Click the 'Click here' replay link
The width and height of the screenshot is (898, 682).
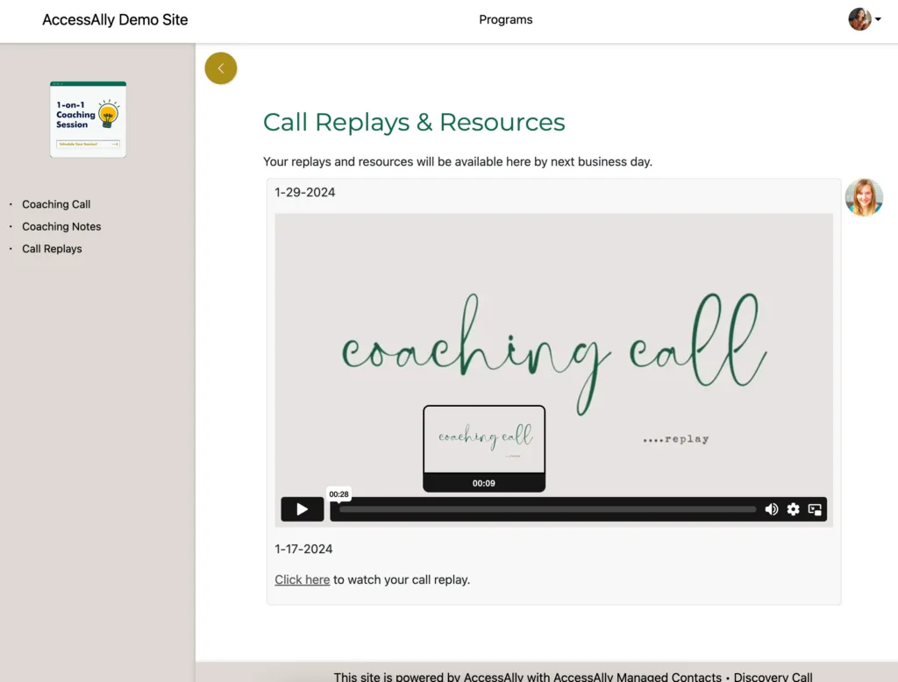coord(303,579)
